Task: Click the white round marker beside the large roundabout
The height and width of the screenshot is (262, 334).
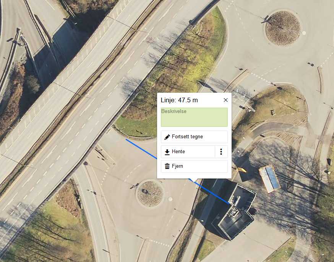Action: pyautogui.click(x=304, y=33)
